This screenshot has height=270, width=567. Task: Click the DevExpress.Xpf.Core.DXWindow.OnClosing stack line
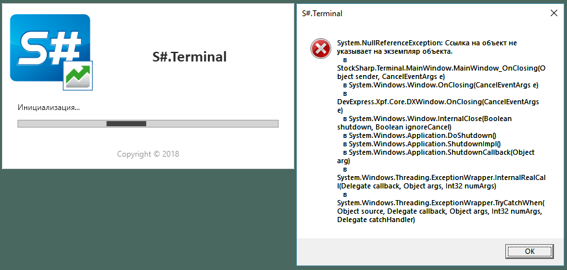coord(438,102)
